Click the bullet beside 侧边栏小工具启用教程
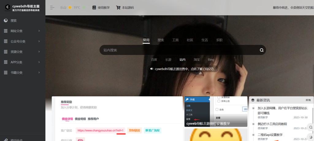This screenshot has height=141, width=314. (x=253, y=124)
